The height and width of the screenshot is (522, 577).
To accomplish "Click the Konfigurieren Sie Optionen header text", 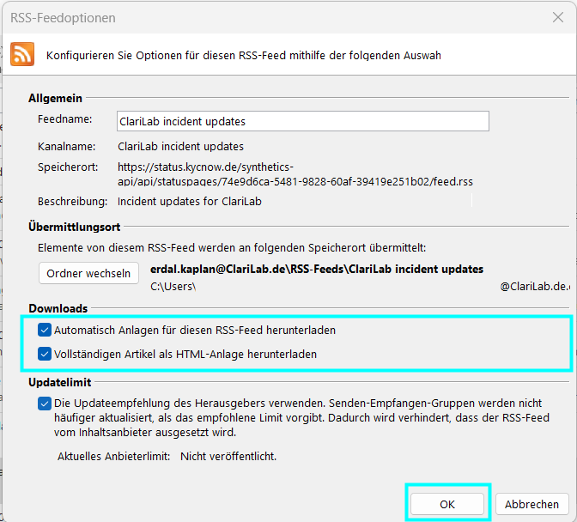I will 244,55.
